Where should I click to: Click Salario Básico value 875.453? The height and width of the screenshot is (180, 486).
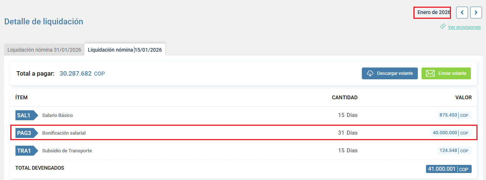448,115
